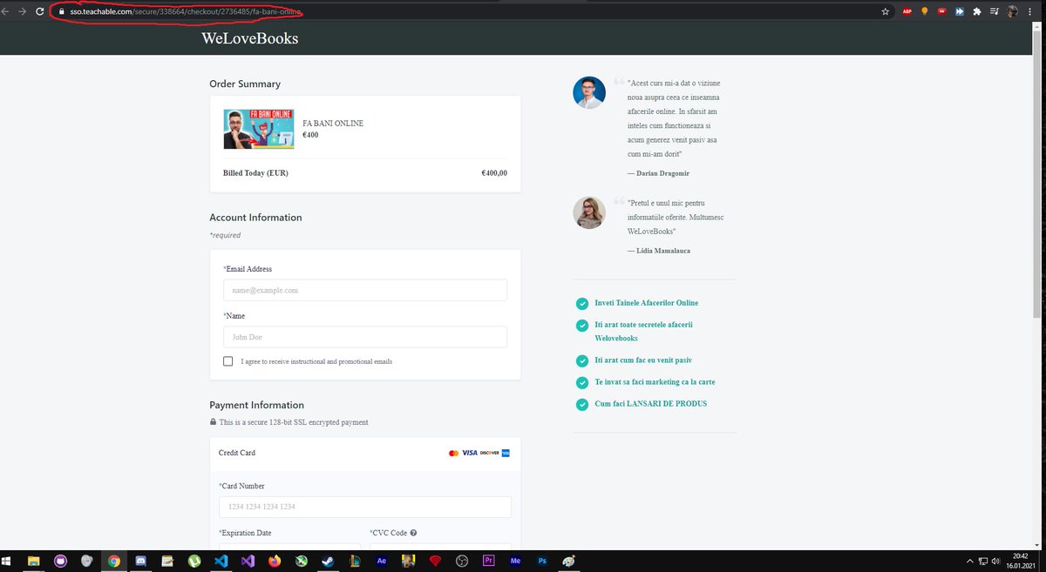Click the 'Inveti Tainele Afacerilor Online' text

click(x=646, y=303)
